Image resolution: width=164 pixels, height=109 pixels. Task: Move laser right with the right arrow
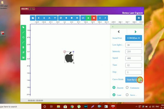(44, 18)
